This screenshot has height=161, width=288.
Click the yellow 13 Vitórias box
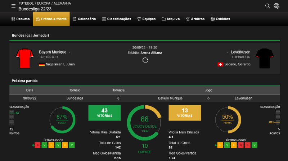[185, 113]
